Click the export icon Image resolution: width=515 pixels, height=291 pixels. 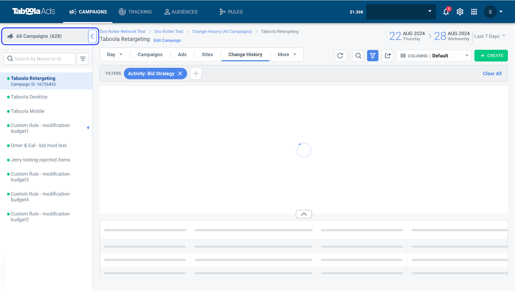coord(388,56)
